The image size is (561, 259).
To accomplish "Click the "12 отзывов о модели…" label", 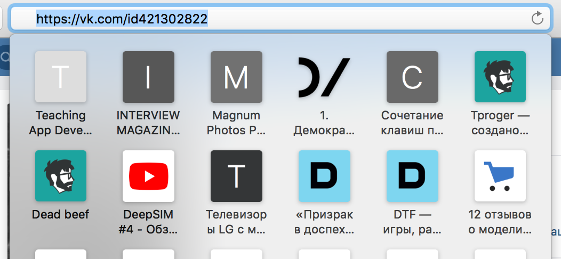I will click(500, 222).
